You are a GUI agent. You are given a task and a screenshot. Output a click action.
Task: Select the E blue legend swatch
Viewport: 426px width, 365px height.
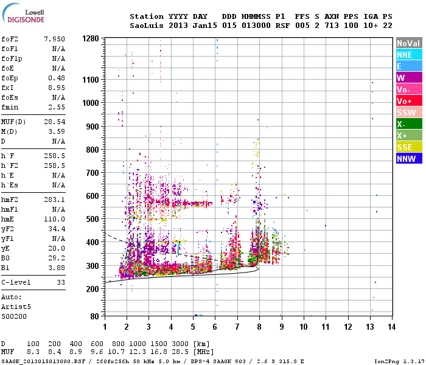coord(409,66)
